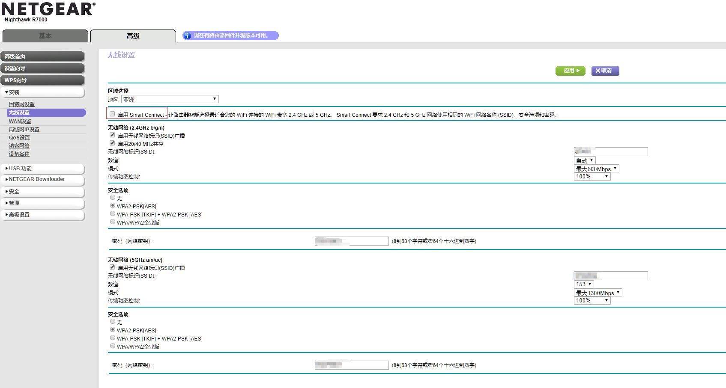Screen dimensions: 726x388
Task: Enable the Smart Connect checkbox
Action: 112,114
